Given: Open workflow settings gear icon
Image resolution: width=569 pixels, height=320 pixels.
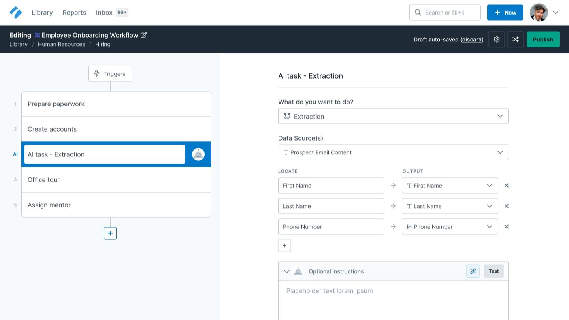Looking at the screenshot, I should tap(497, 40).
